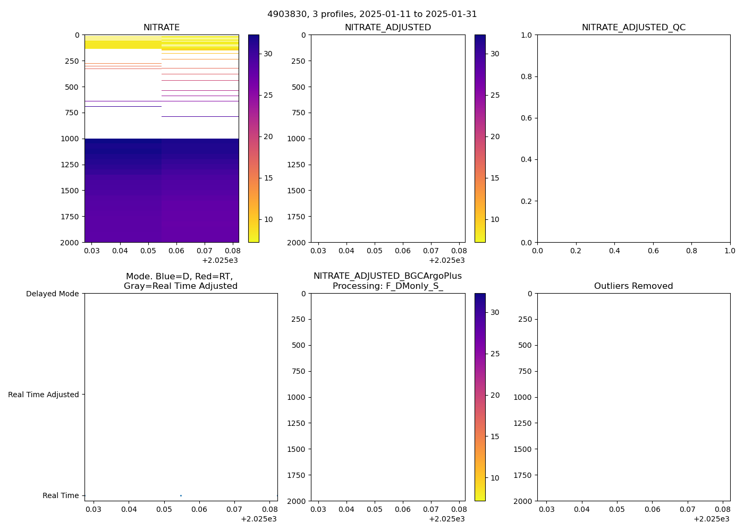744x531 pixels.
Task: Click the colorbar beside the NITRATE heatmap
Action: [x=253, y=138]
